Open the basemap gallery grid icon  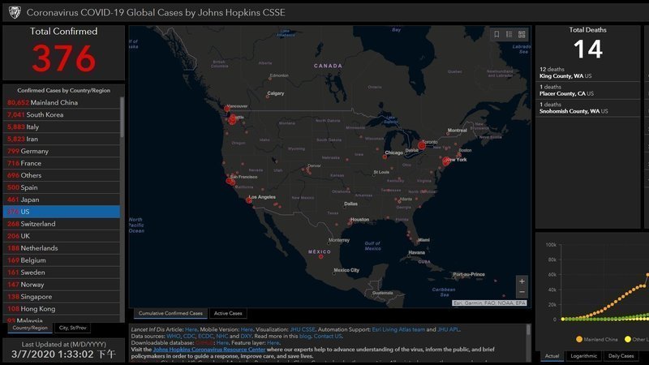pyautogui.click(x=522, y=34)
